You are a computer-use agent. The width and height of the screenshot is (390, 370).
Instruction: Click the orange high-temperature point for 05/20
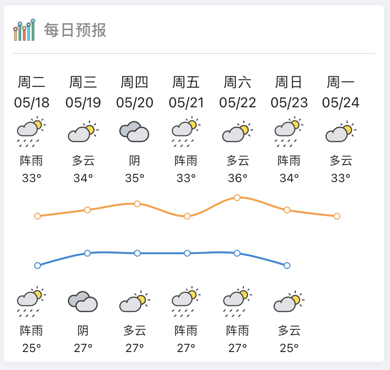tap(137, 203)
